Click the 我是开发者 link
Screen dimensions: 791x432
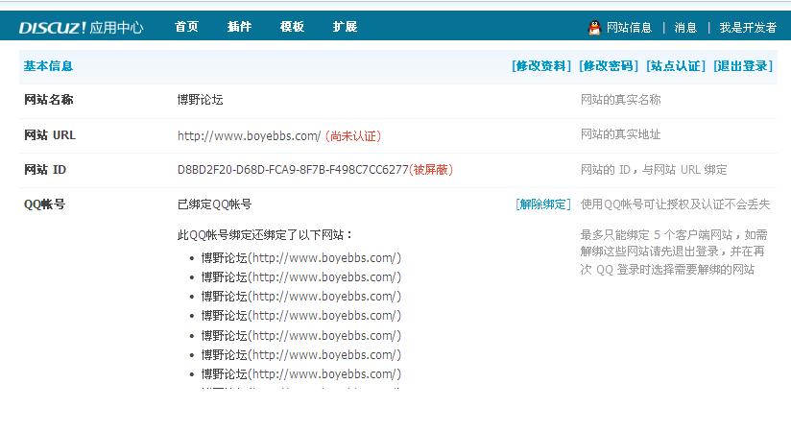pos(748,27)
